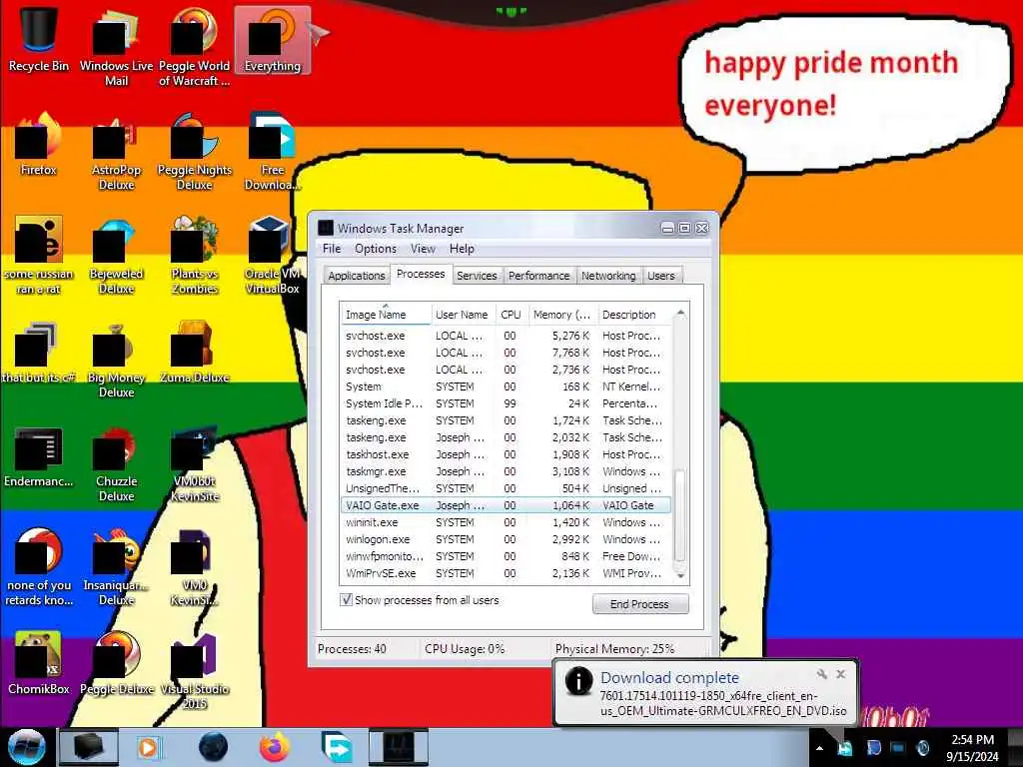Viewport: 1023px width, 767px height.
Task: Sort processes by User Name column
Action: (x=463, y=315)
